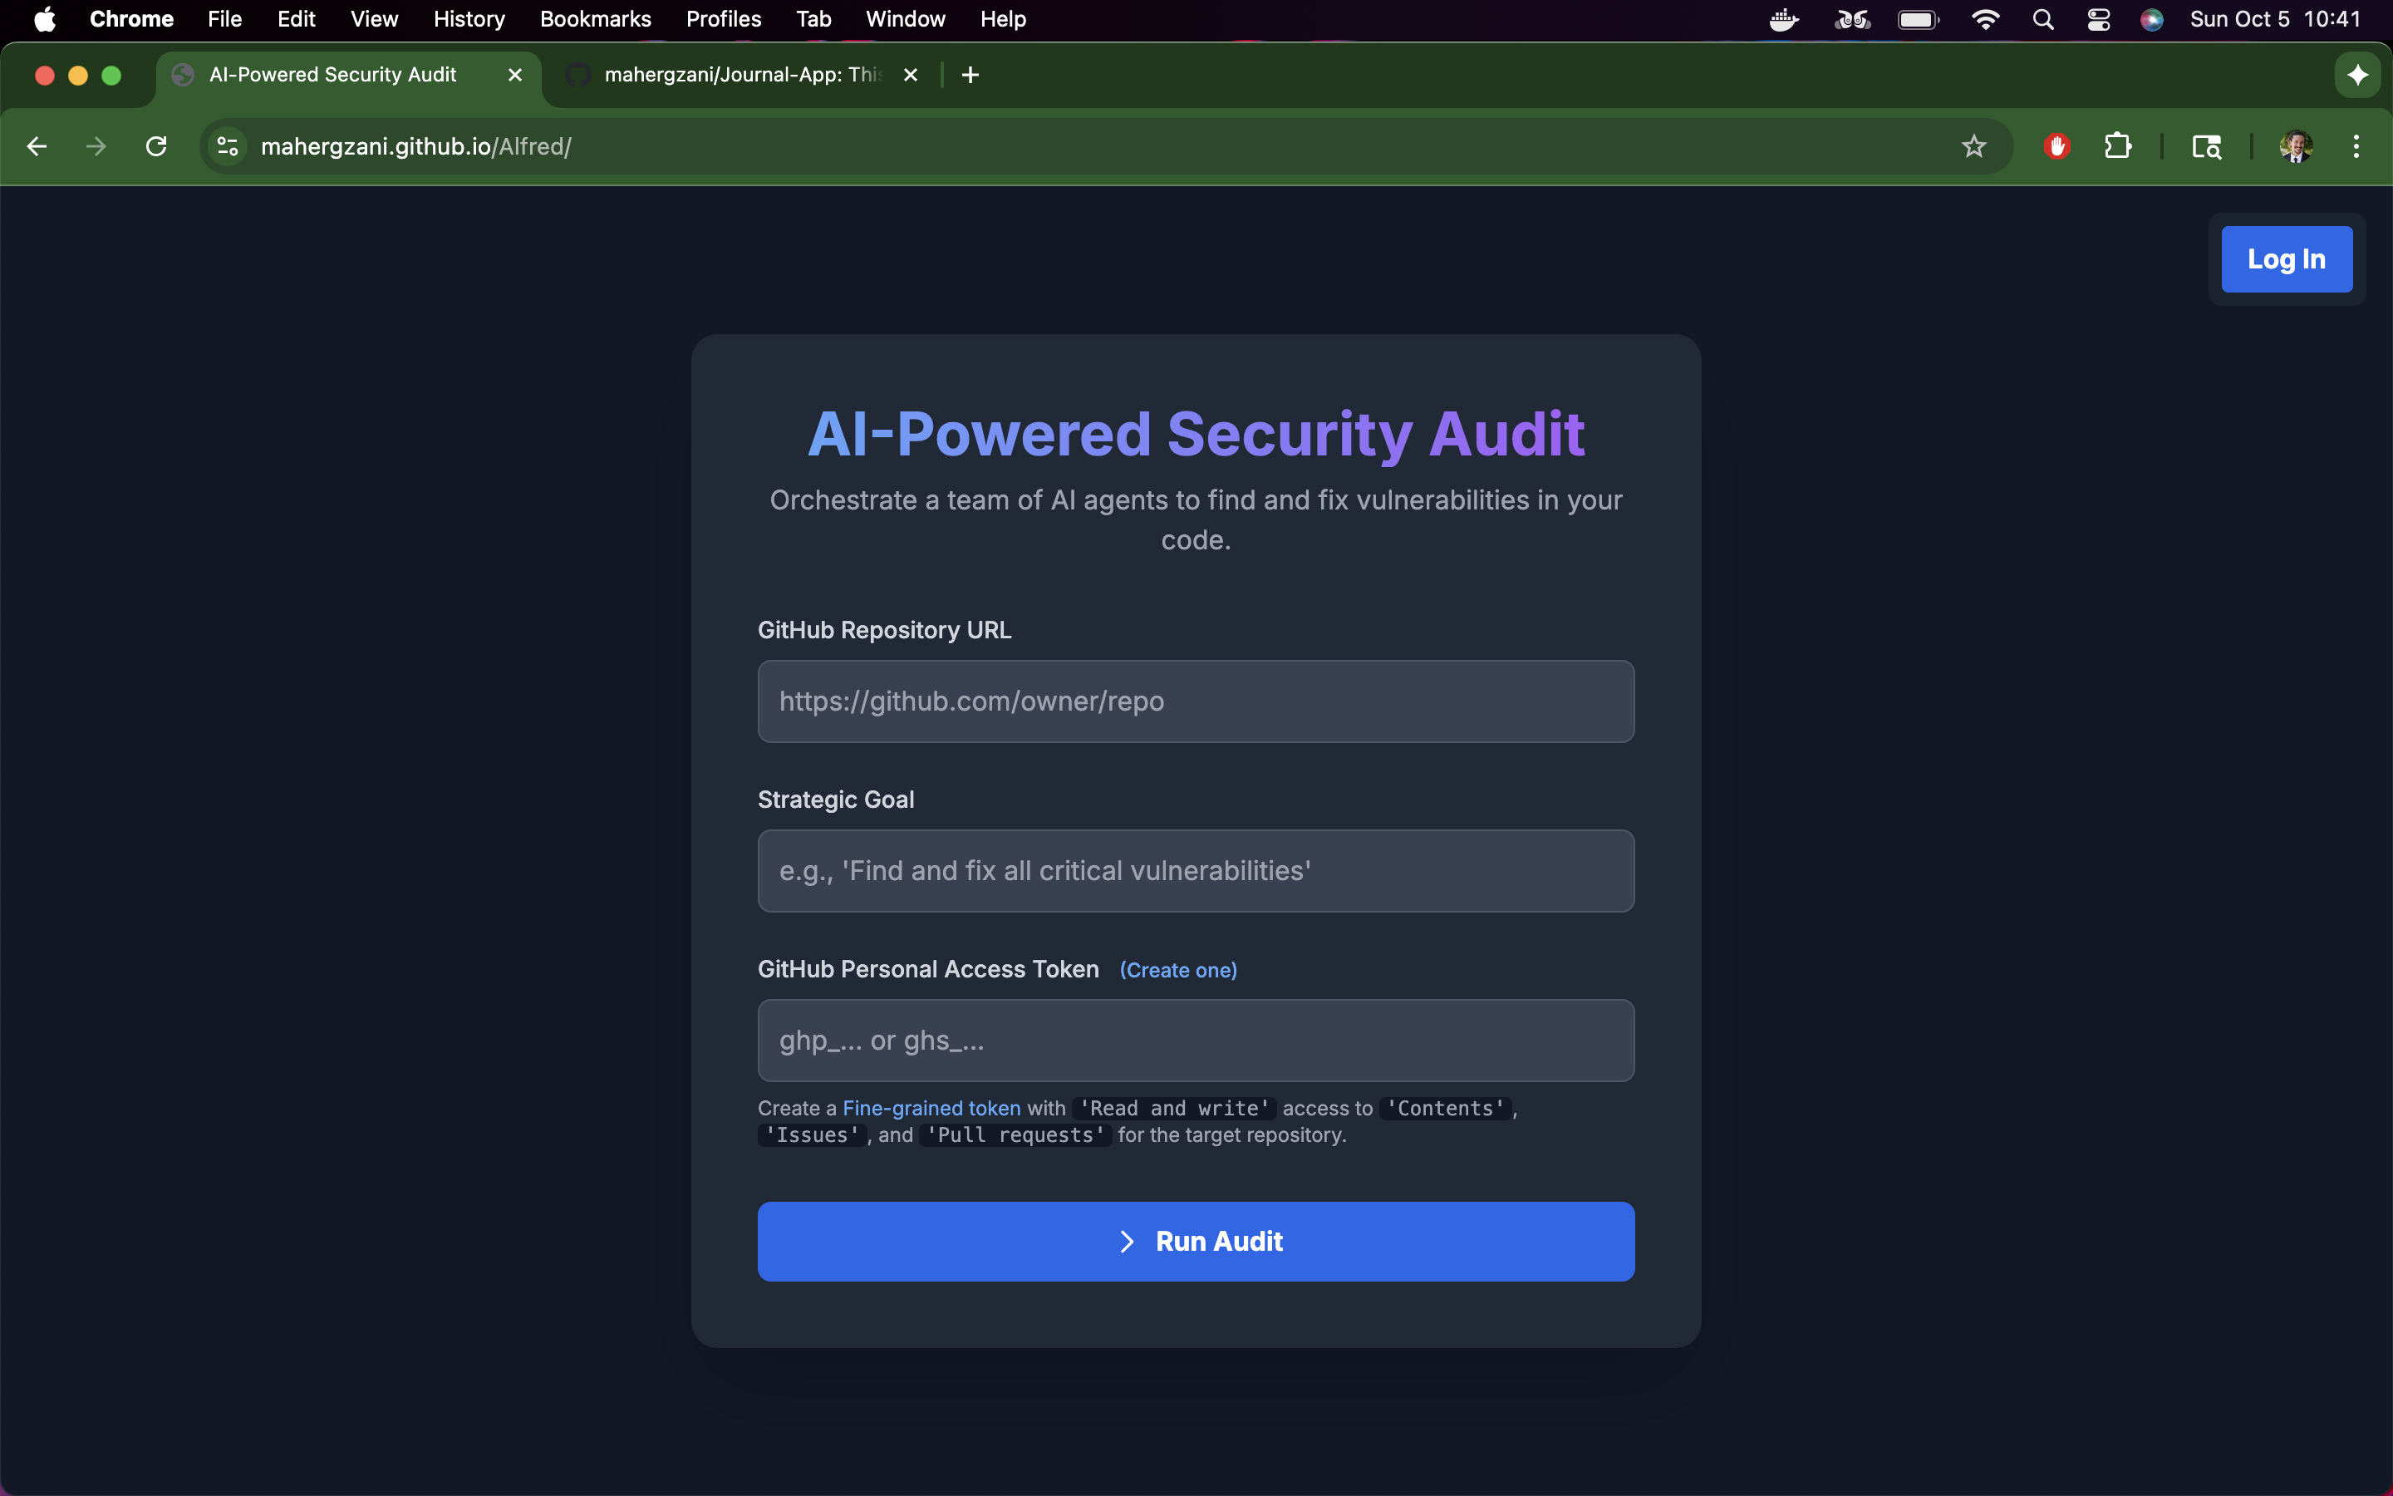Viewport: 2393px width, 1496px height.
Task: Focus the GitHub Repository URL field
Action: tap(1196, 701)
